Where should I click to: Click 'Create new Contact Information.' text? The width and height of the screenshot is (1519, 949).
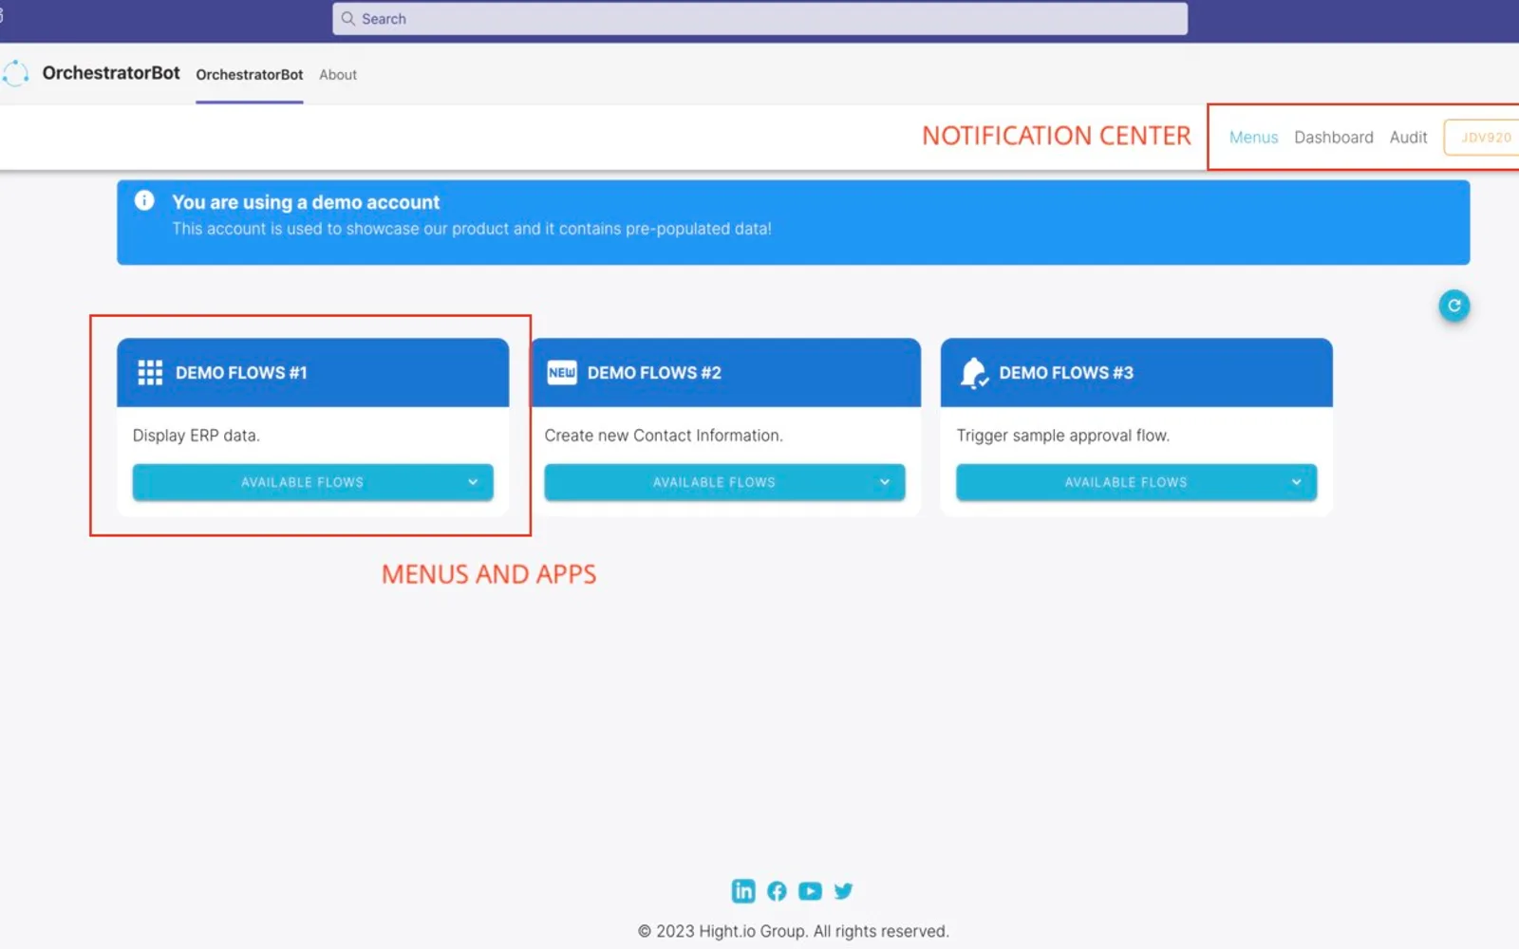point(664,436)
